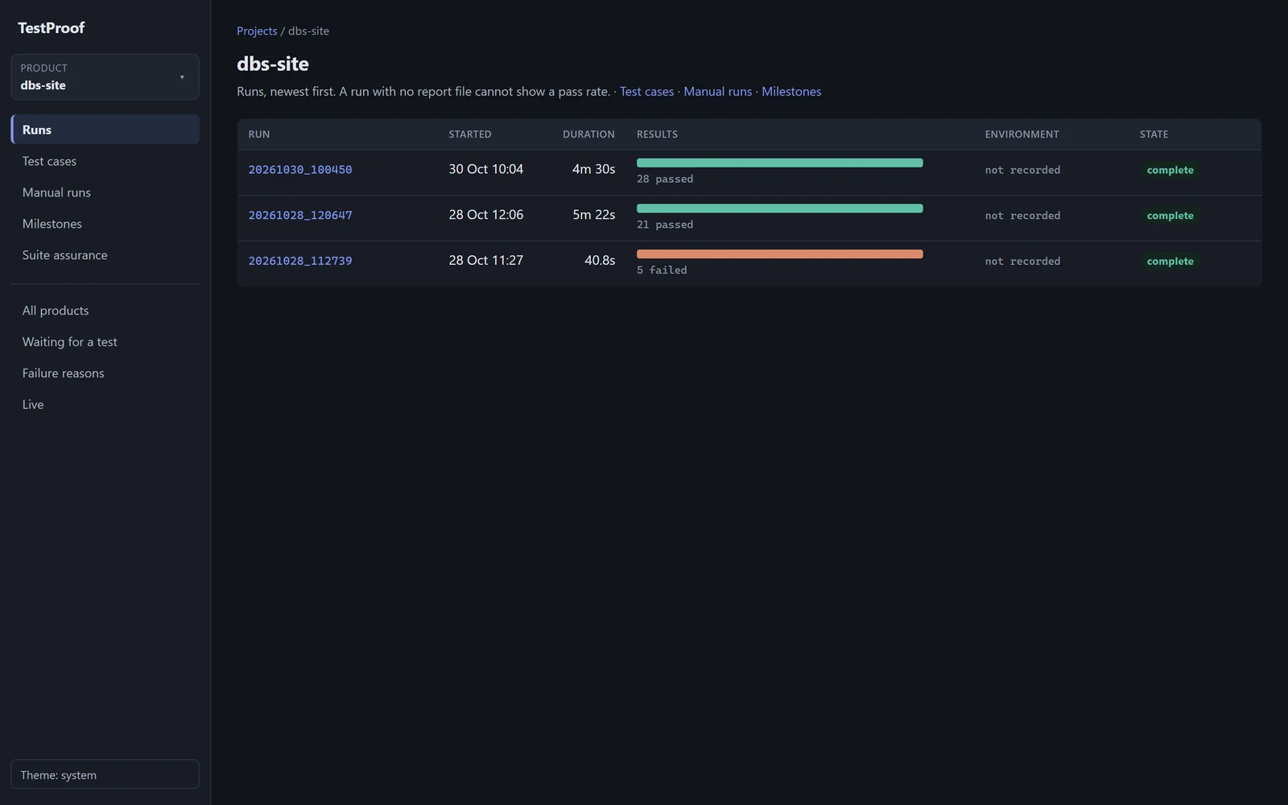The width and height of the screenshot is (1288, 805).
Task: Click the DURATION column header
Action: [x=588, y=134]
